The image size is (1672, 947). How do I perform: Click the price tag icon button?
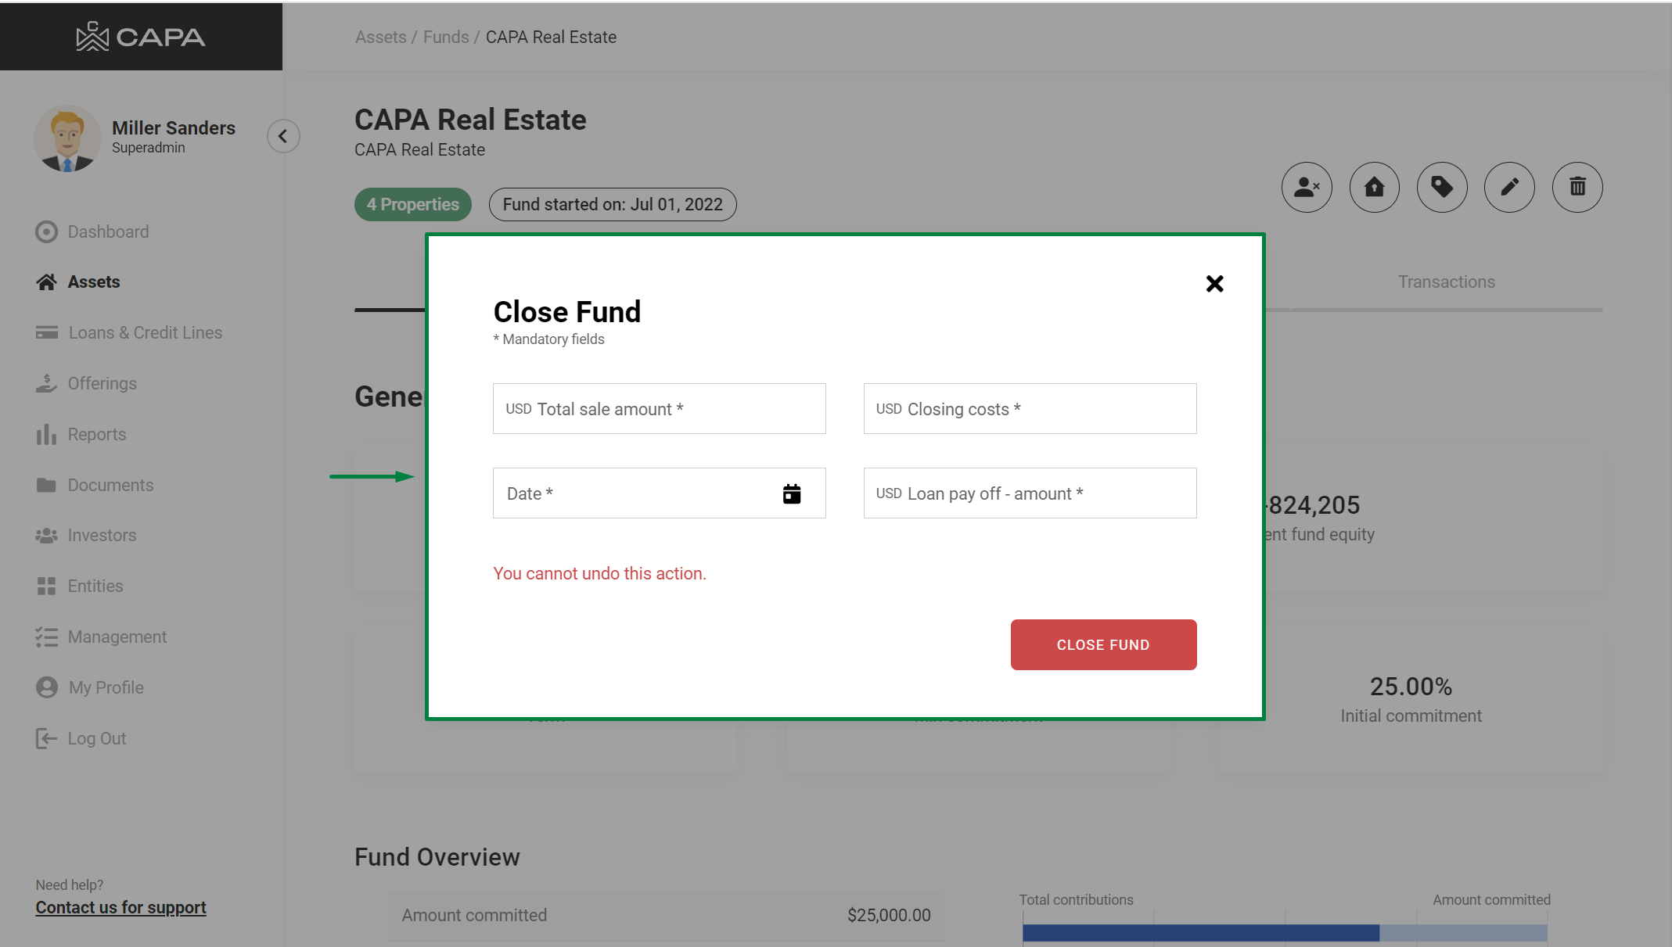1441,188
